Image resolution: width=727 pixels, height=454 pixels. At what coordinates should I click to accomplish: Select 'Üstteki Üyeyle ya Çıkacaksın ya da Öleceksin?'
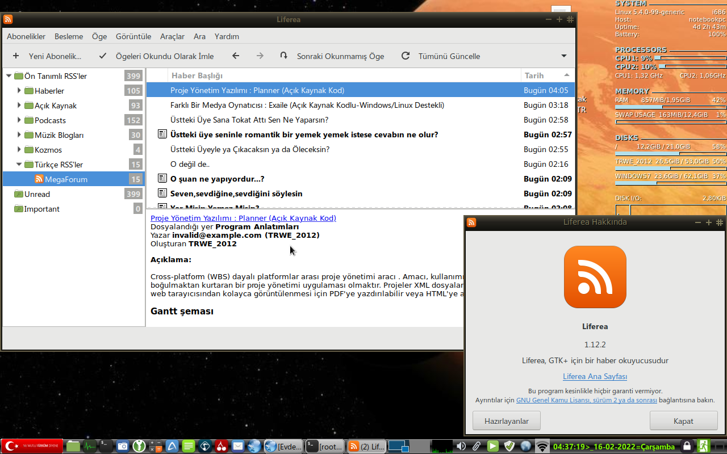[x=361, y=149]
